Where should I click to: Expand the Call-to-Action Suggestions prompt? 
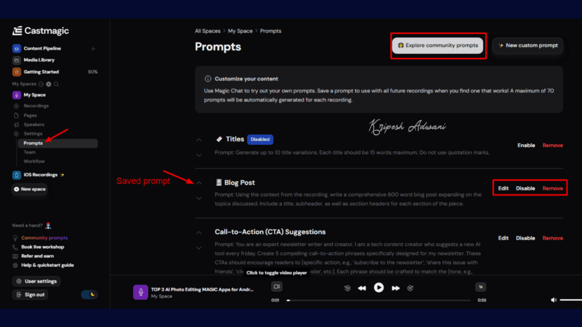199,248
